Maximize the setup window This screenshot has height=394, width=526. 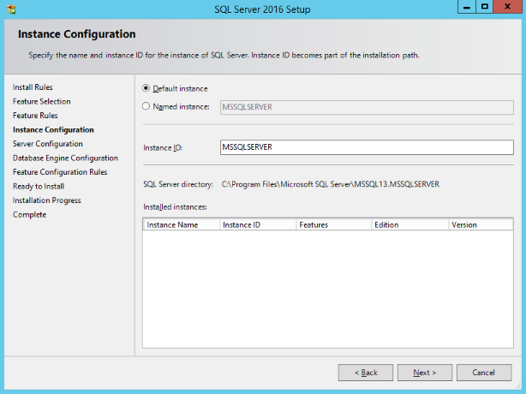pos(484,7)
